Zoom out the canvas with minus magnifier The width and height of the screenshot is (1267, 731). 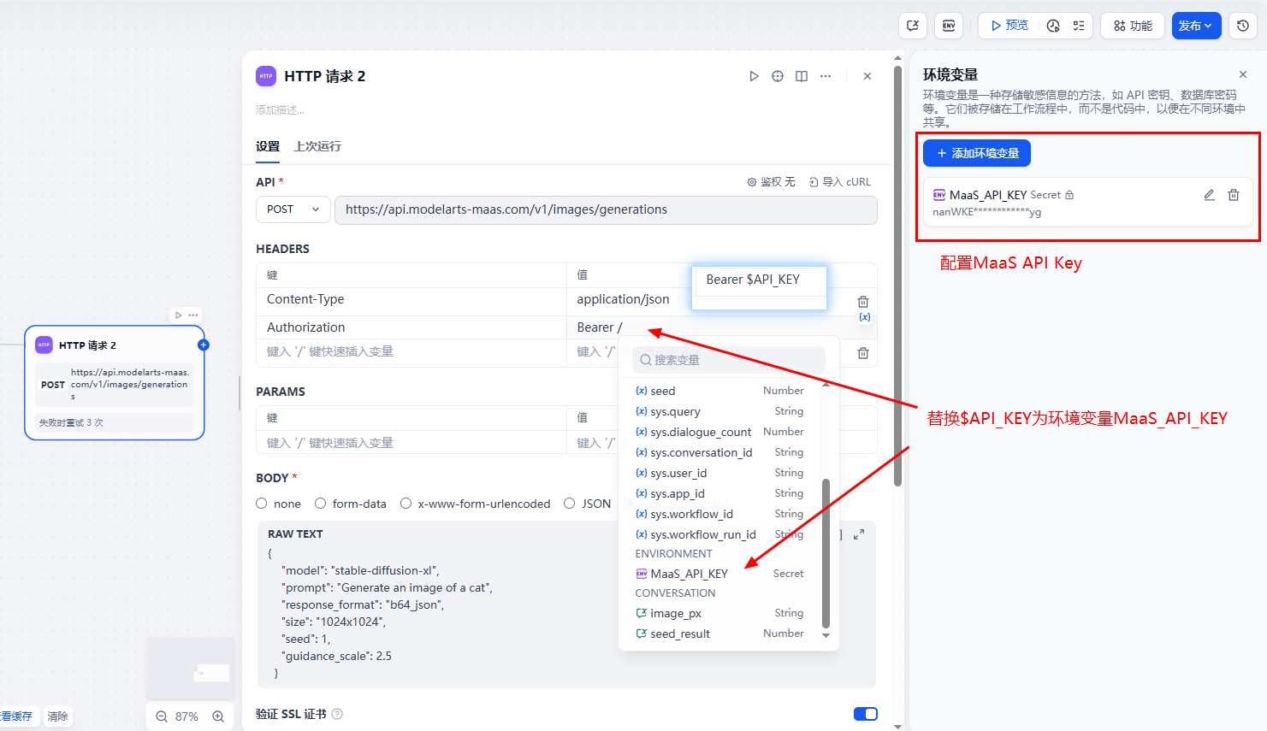[x=162, y=716]
